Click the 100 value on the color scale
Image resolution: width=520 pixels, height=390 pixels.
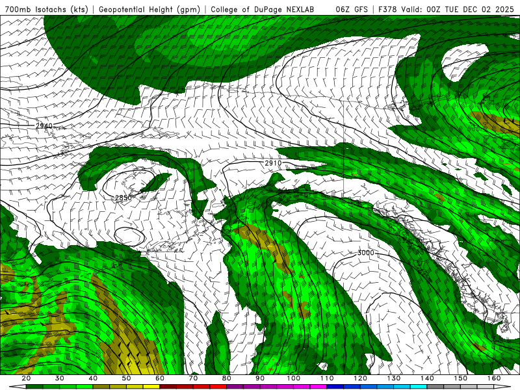point(294,378)
